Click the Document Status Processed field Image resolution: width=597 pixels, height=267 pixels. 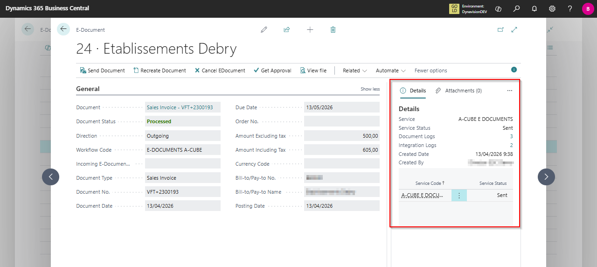tap(183, 121)
